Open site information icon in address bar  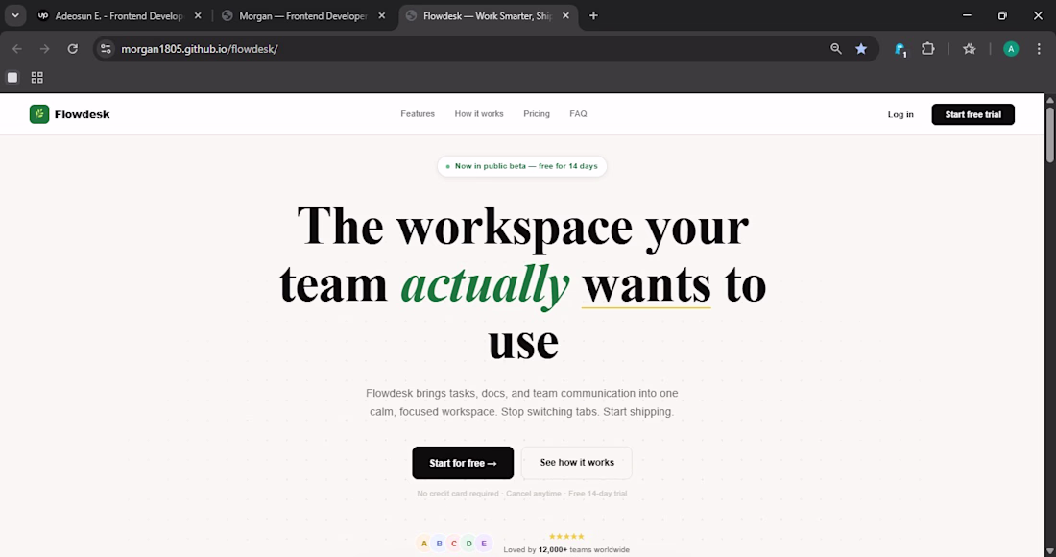tap(106, 48)
